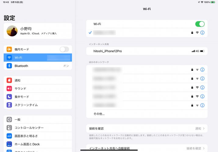Open 画面表示と明るさ display settings

click(38, 136)
